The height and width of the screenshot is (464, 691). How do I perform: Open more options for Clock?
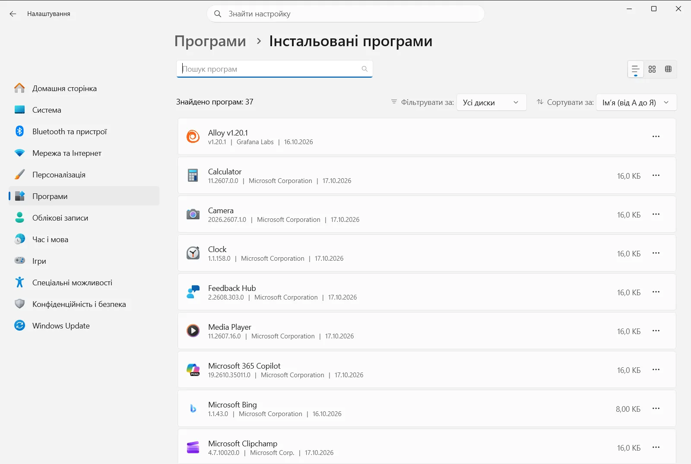point(656,253)
